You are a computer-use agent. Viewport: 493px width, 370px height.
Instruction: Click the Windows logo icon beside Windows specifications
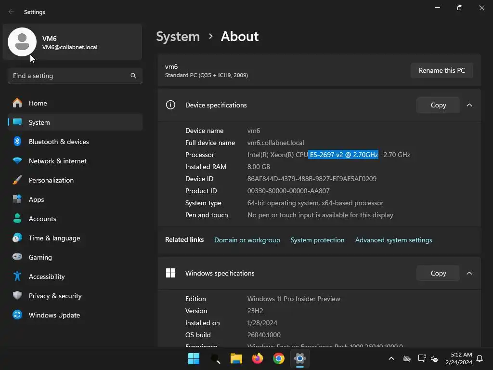[170, 273]
